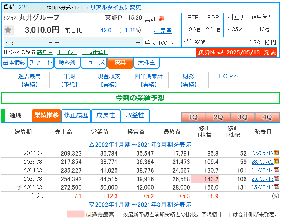This screenshot has width=282, height=218.
Task: Switch to the 時系列 tab
Action: (67, 62)
